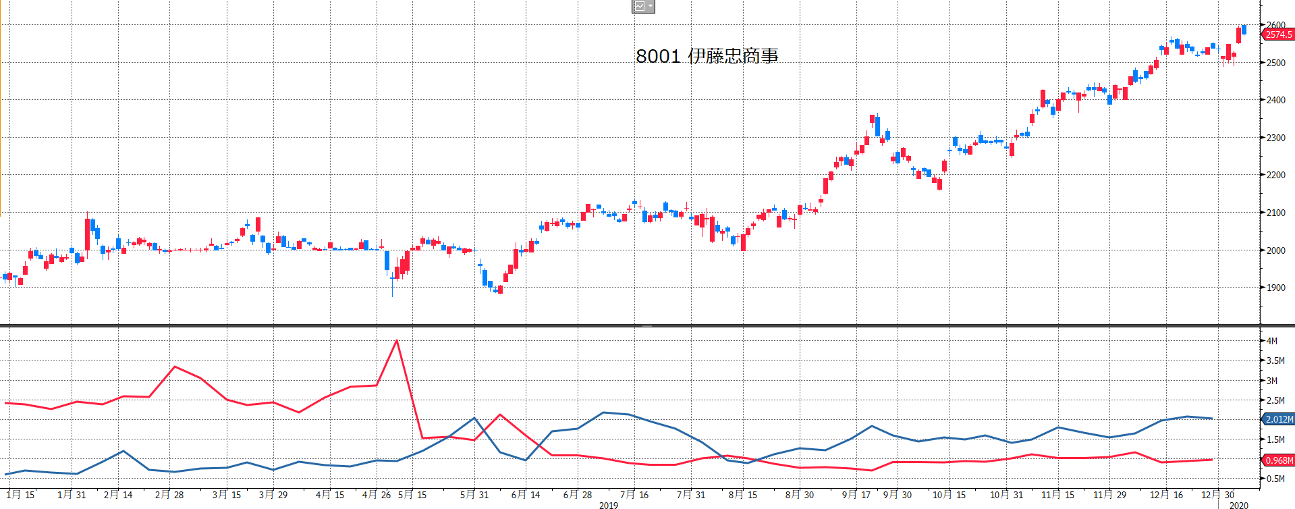Click the red 2574.5 last price tag
This screenshot has width=1295, height=509.
pos(1278,34)
